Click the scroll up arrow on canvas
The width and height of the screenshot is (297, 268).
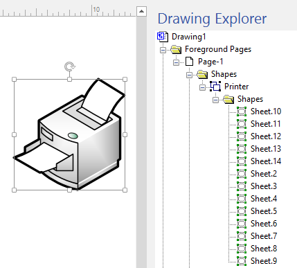(x=141, y=11)
